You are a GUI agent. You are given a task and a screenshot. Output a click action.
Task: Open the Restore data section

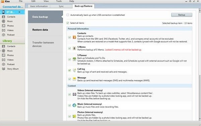pyautogui.click(x=45, y=30)
